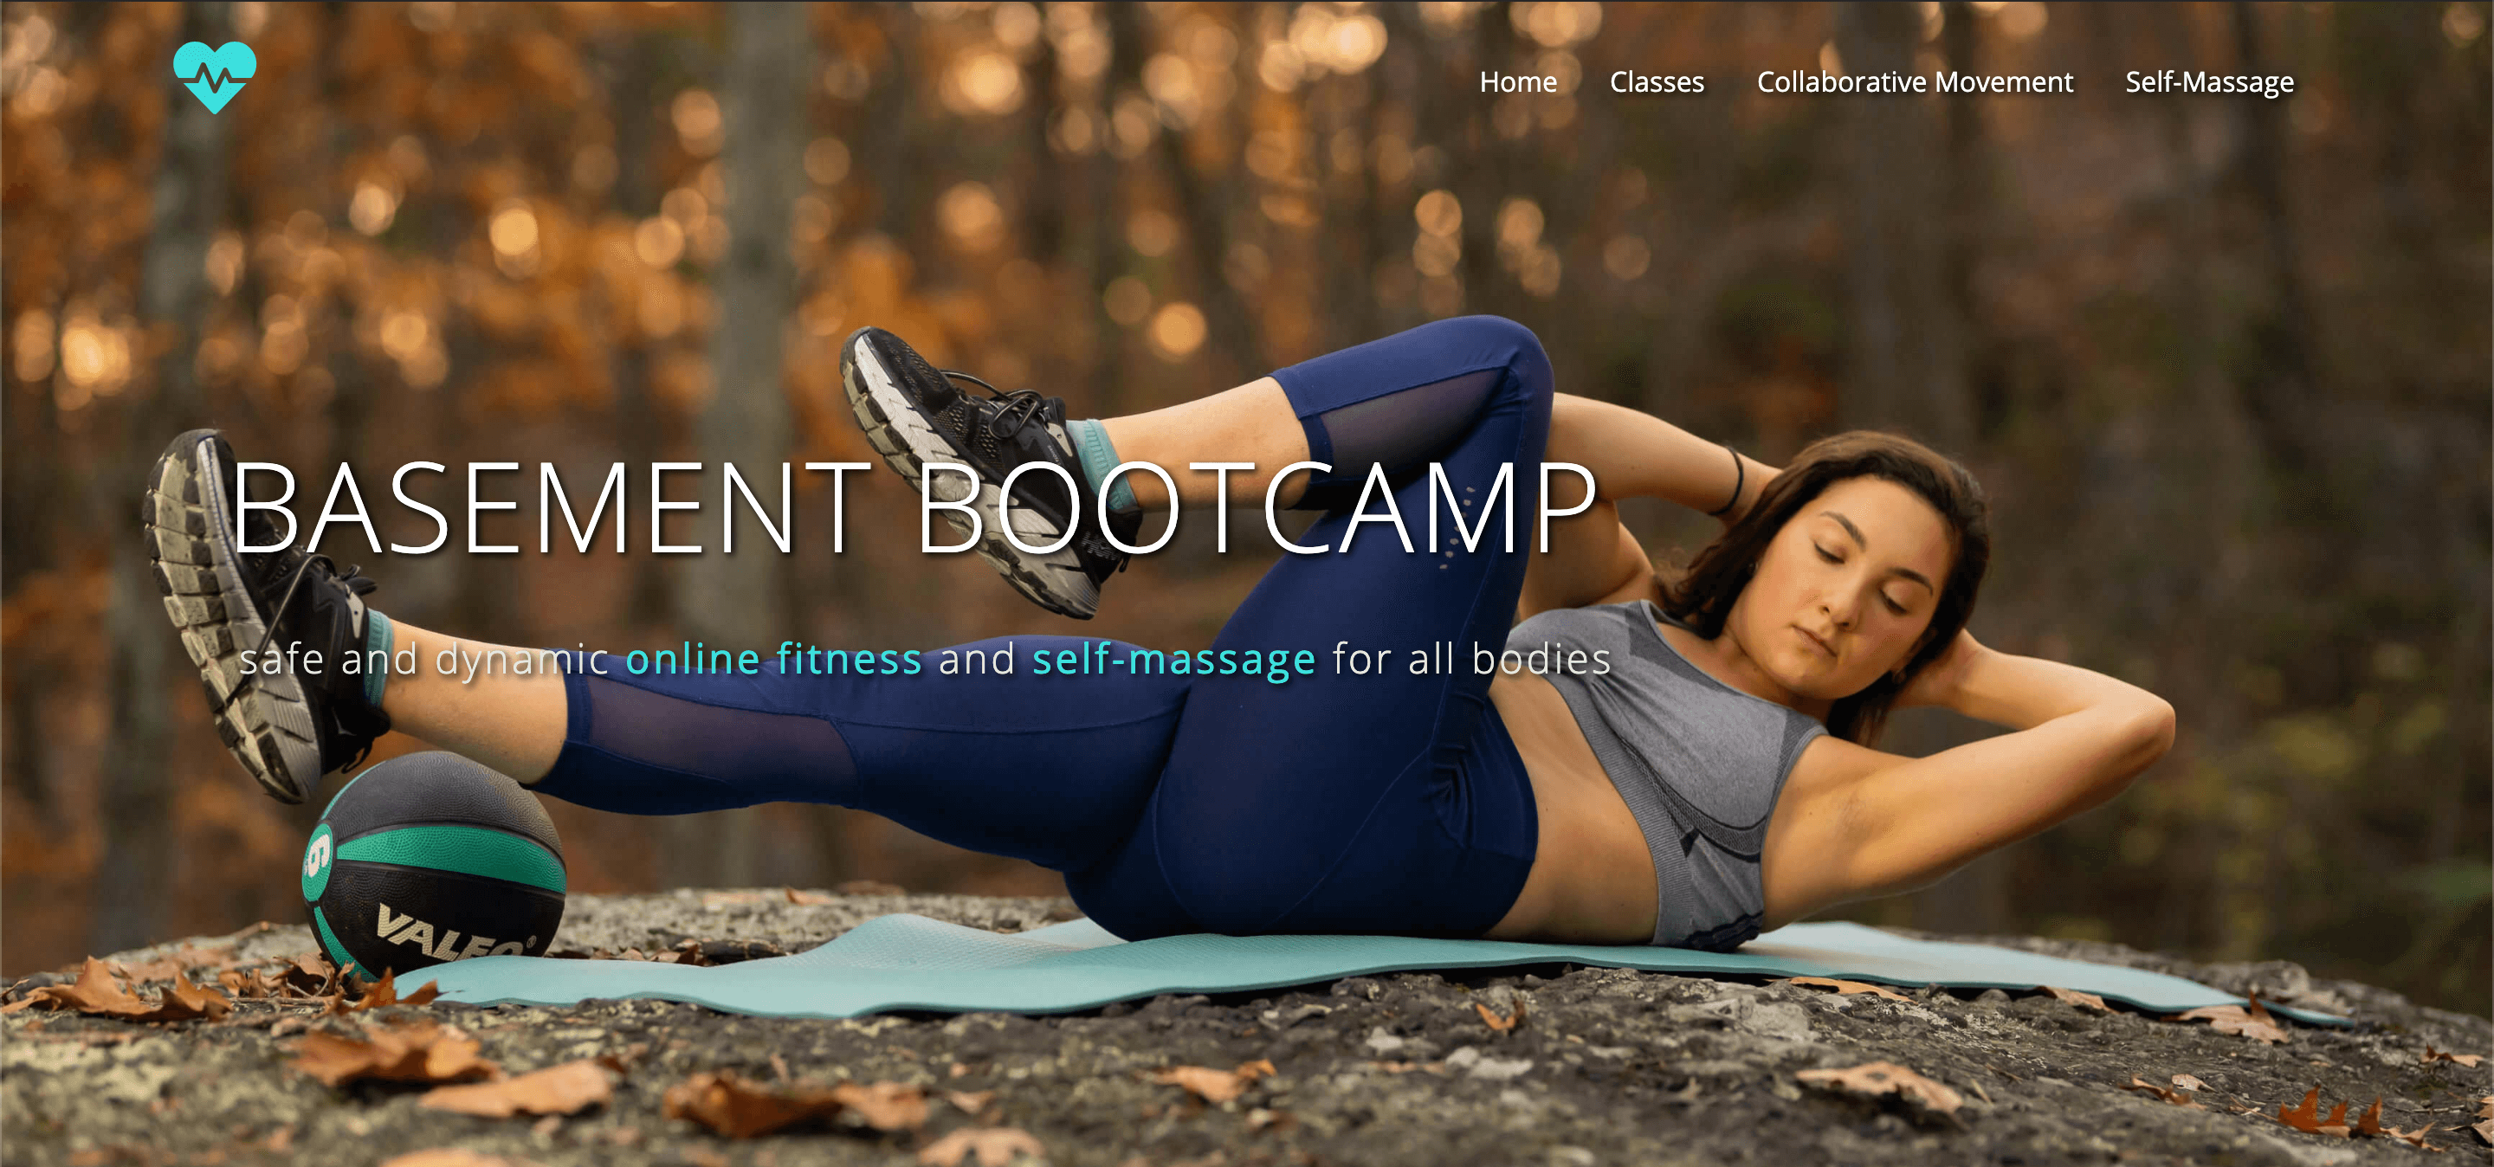Follow the teal 'self-massage' tagline link
This screenshot has height=1167, width=2494.
tap(1173, 660)
